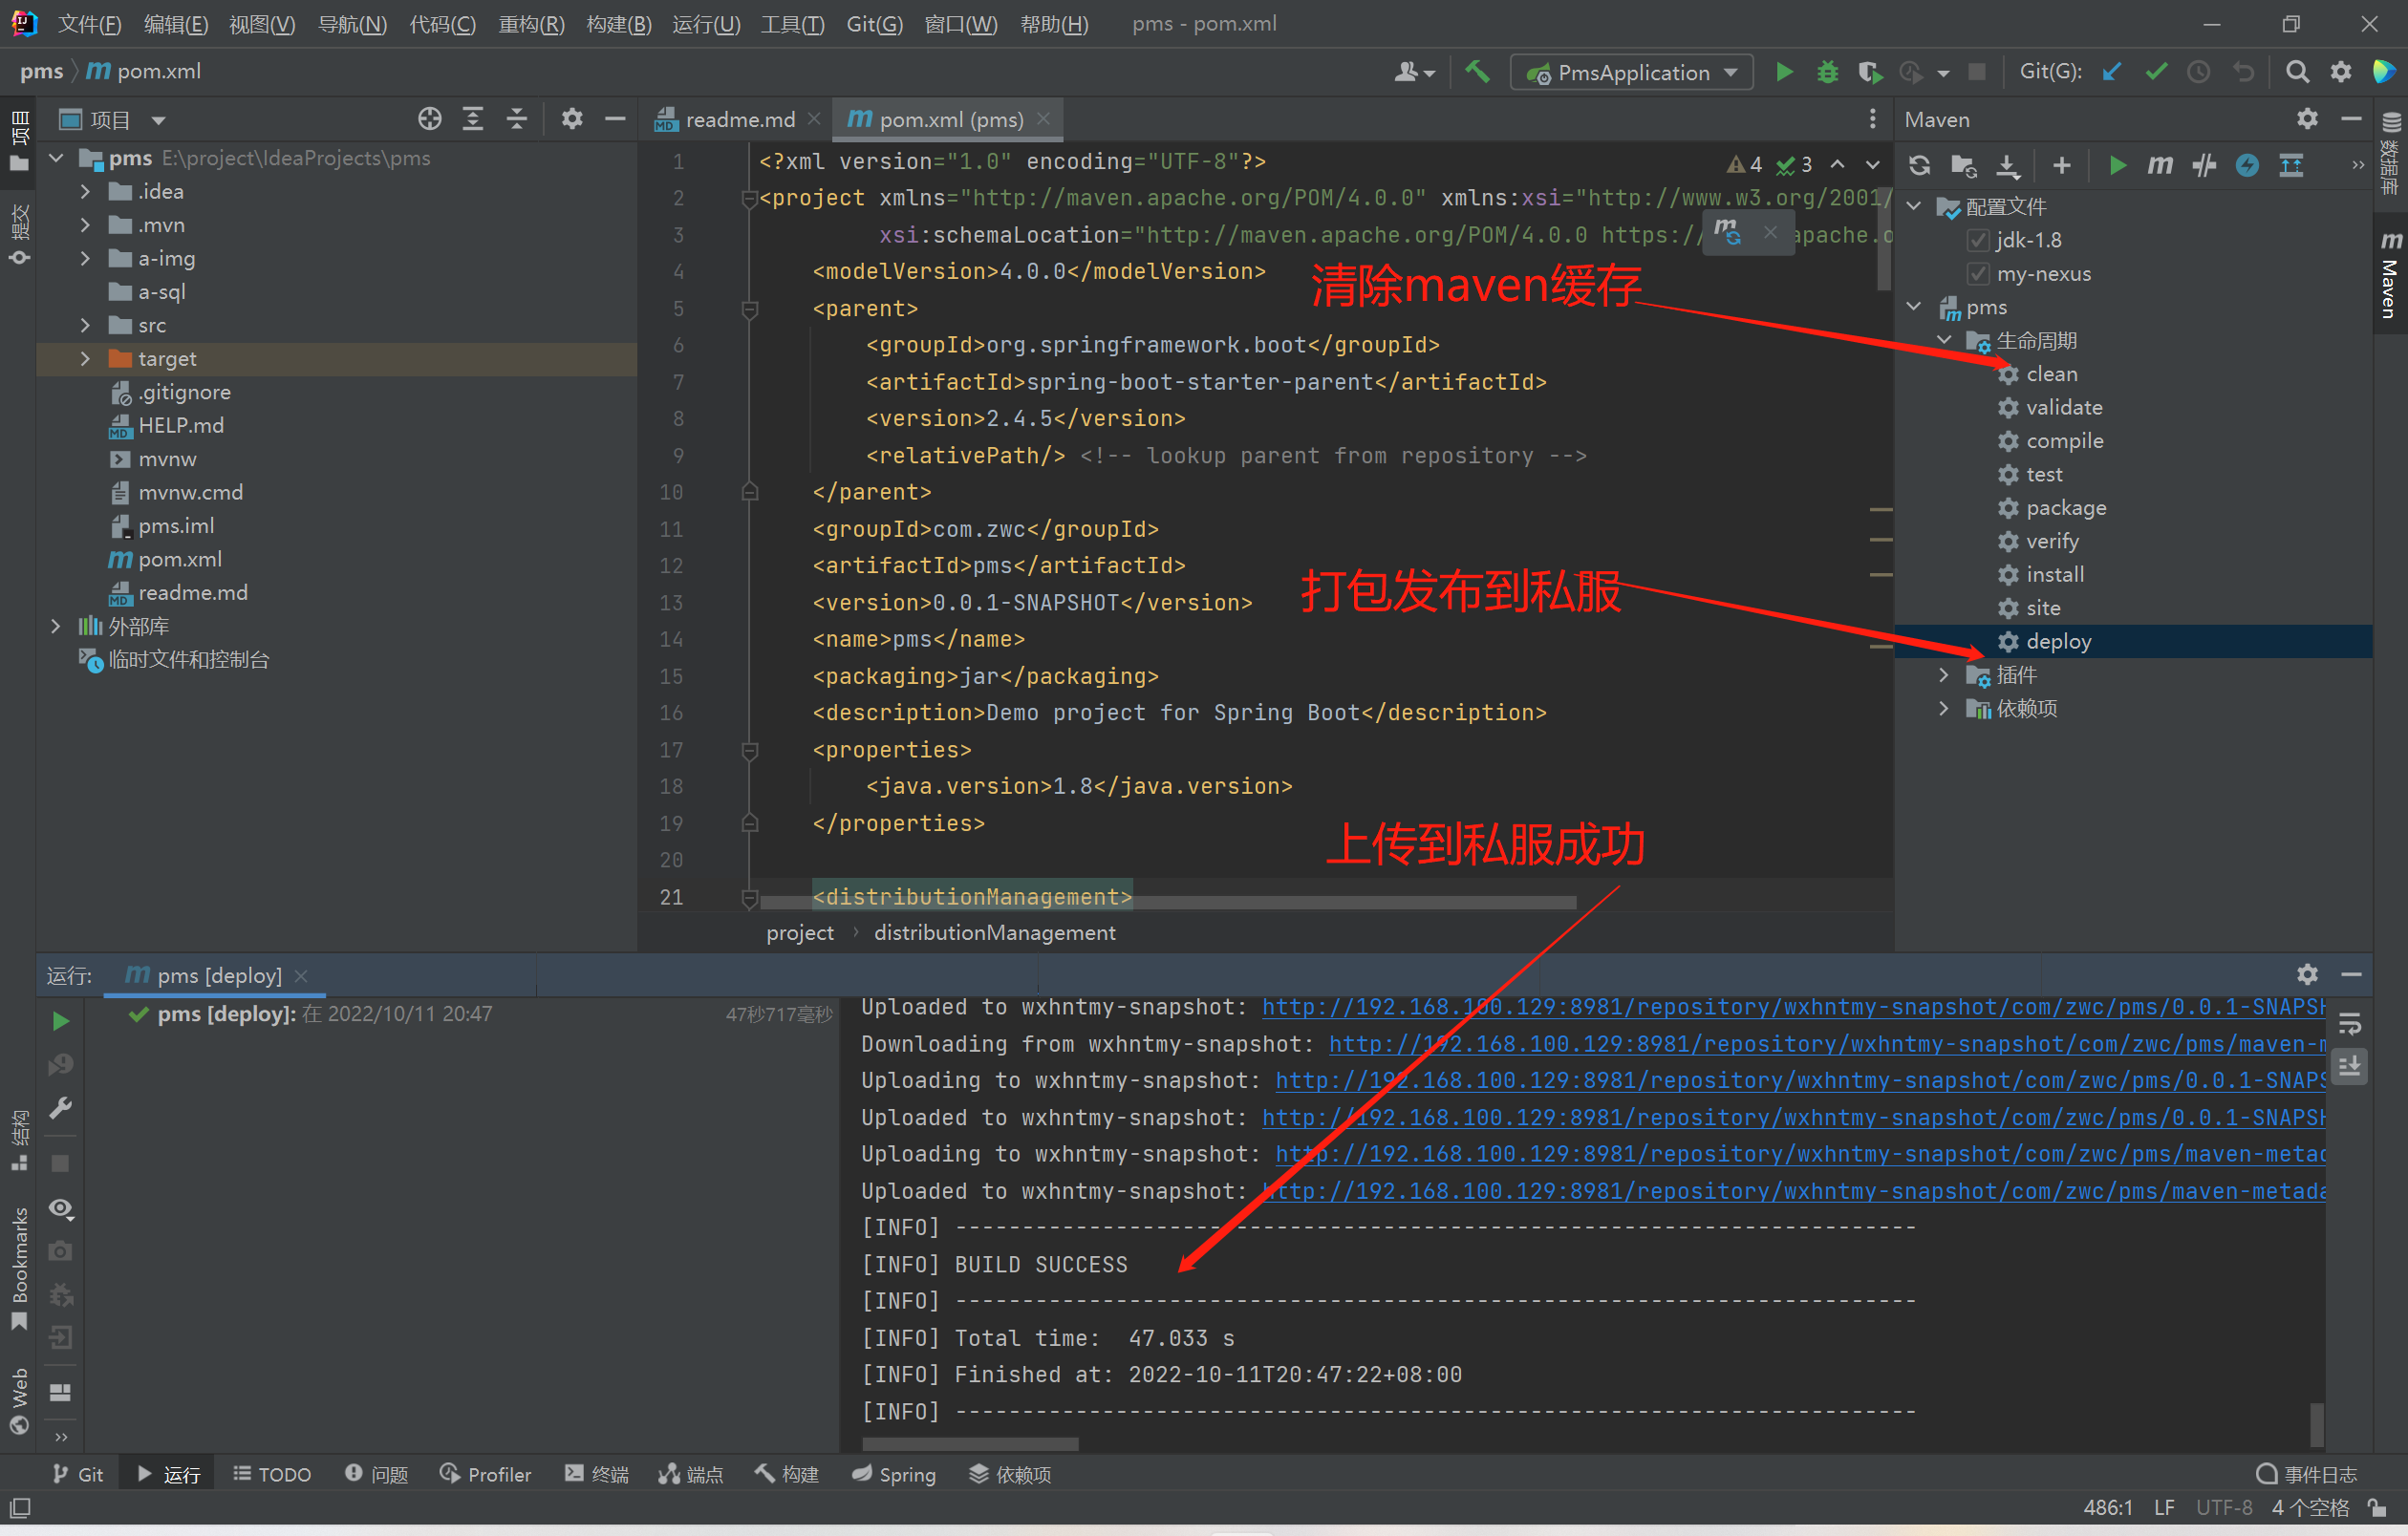Screen dimensions: 2408x1536
Task: Open the Git(G) menu
Action: click(x=874, y=24)
